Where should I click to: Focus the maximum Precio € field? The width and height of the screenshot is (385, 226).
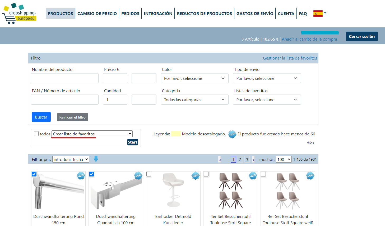(144, 78)
